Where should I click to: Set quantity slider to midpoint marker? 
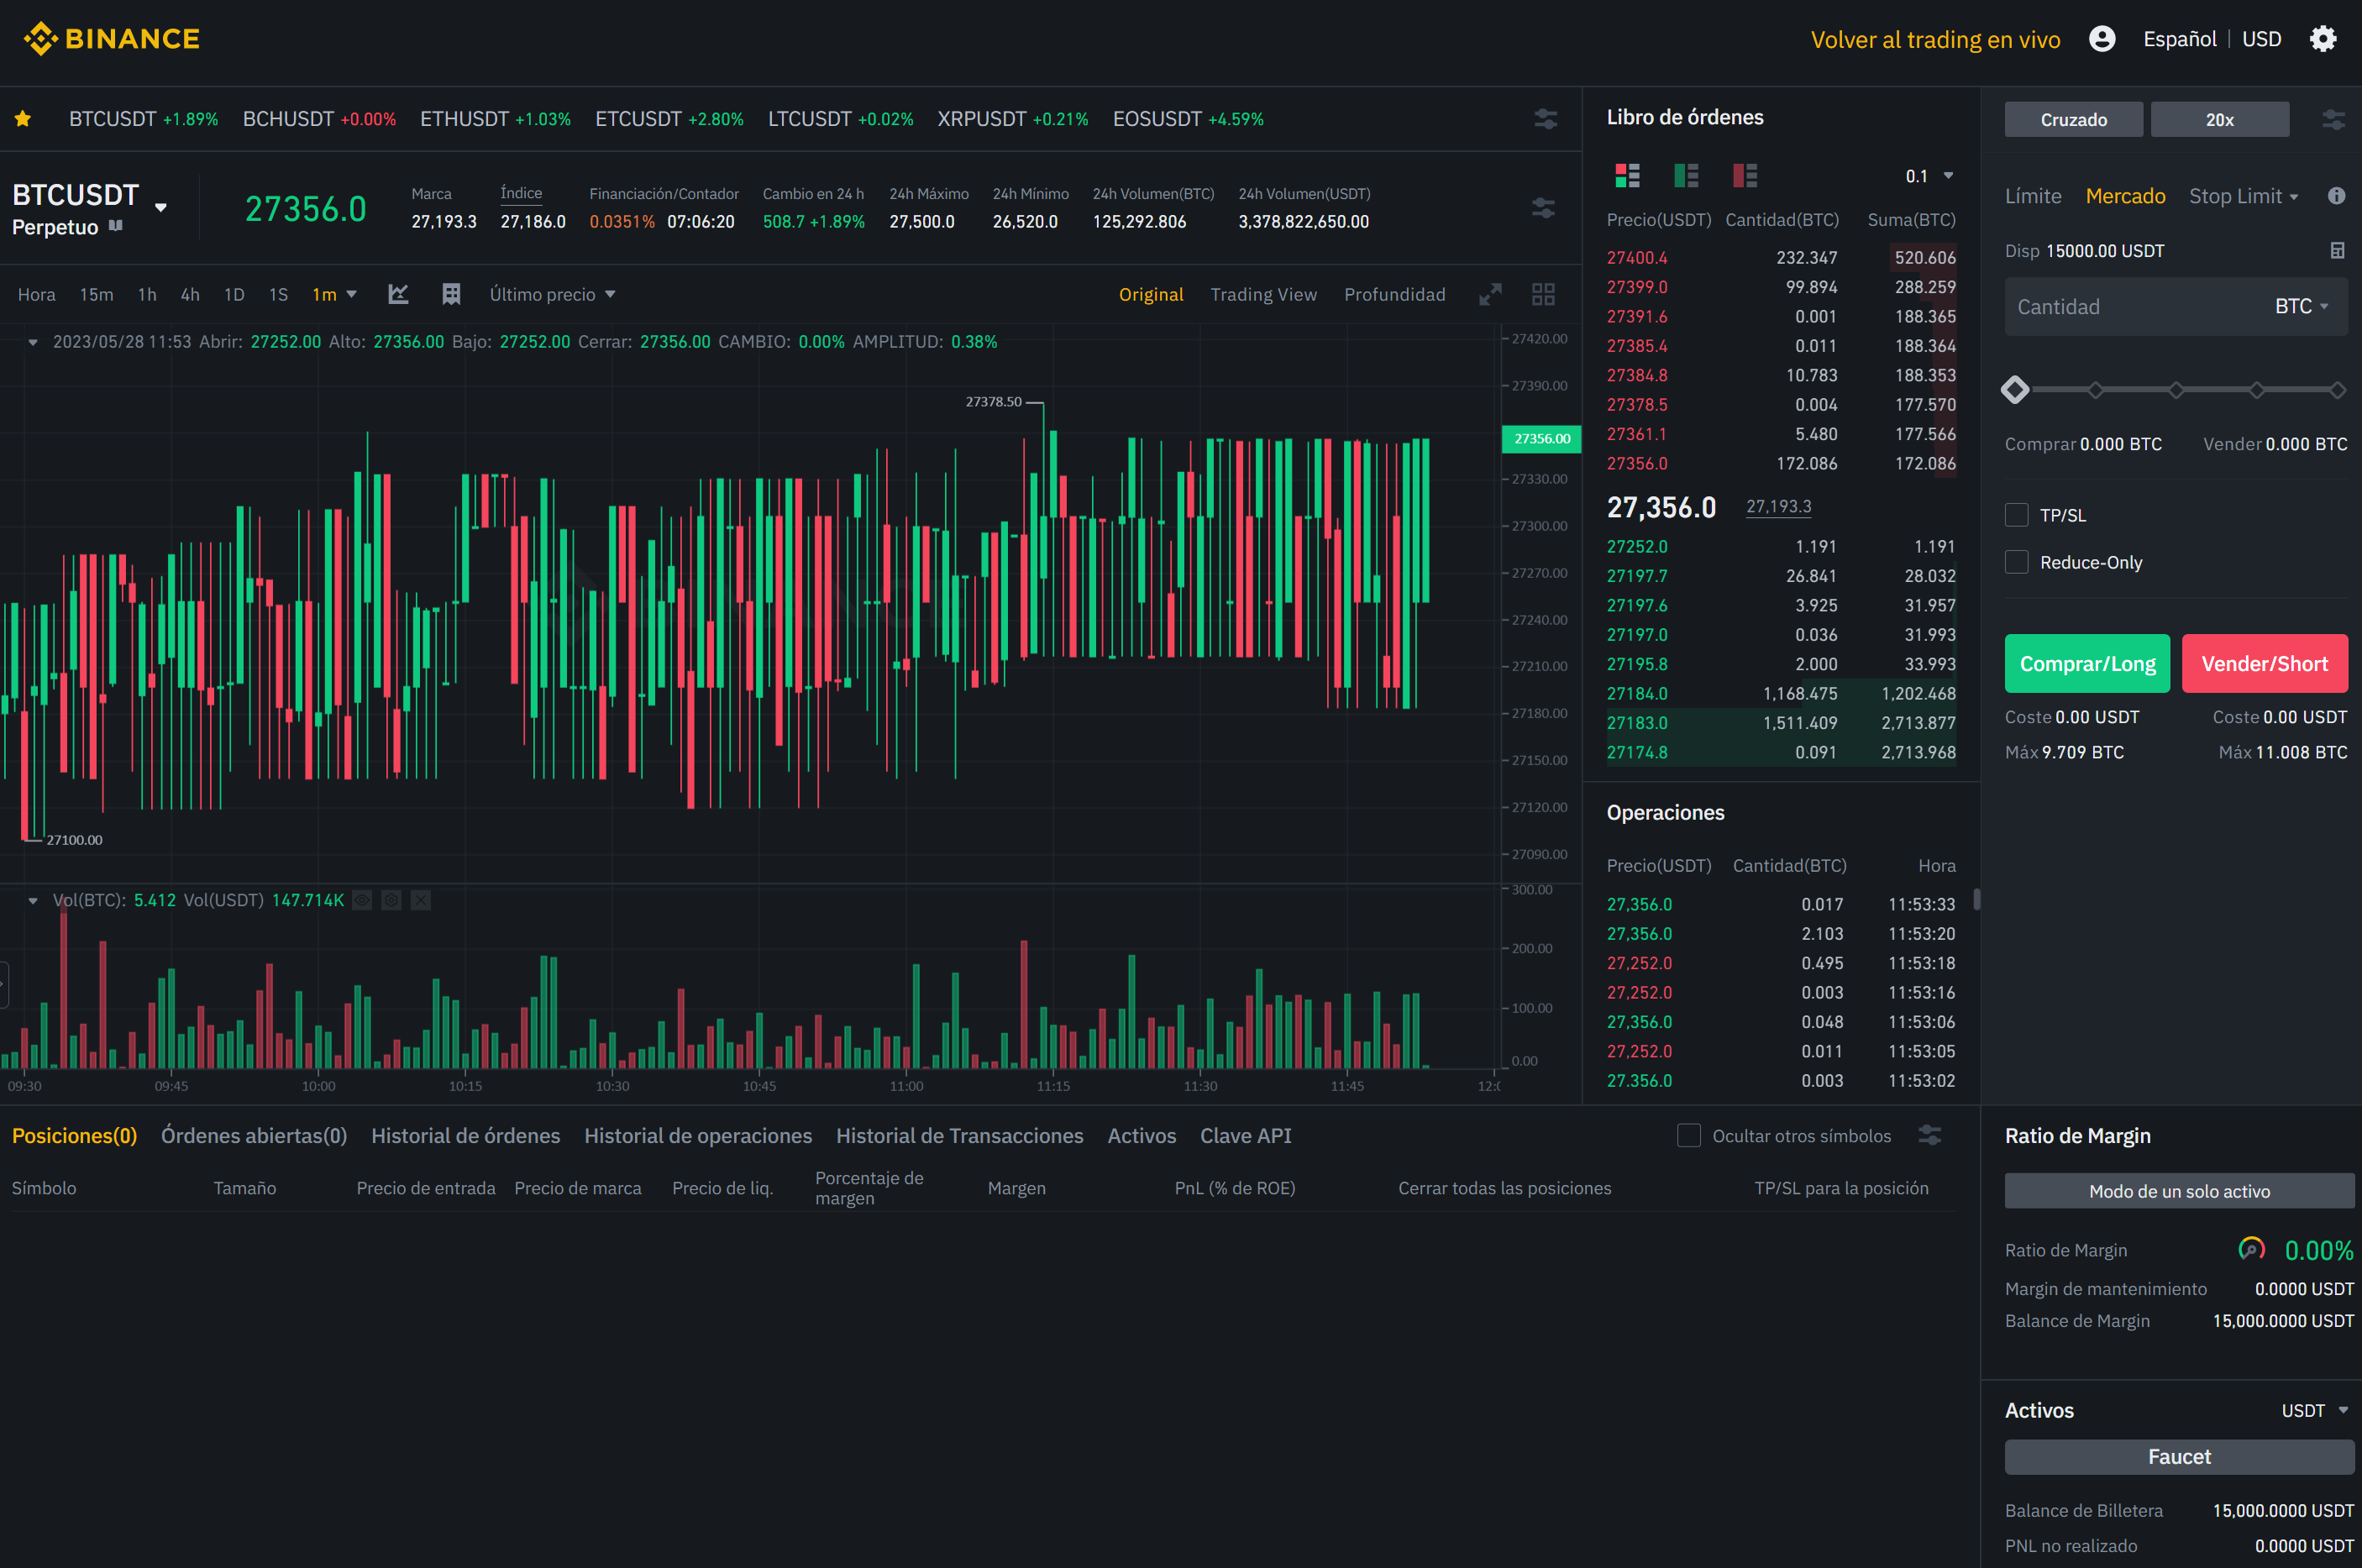pyautogui.click(x=2176, y=390)
